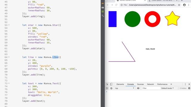
Task: Click the 'Hello, World!' canvas text
Action: click(150, 49)
